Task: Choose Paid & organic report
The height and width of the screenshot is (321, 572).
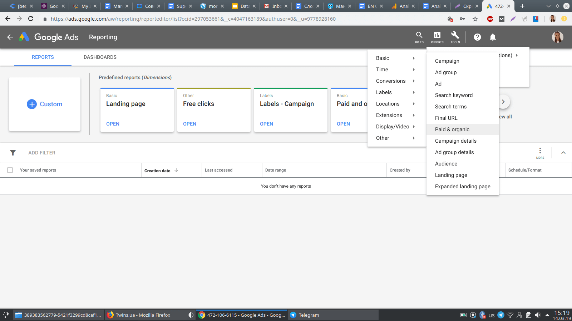Action: pyautogui.click(x=463, y=129)
